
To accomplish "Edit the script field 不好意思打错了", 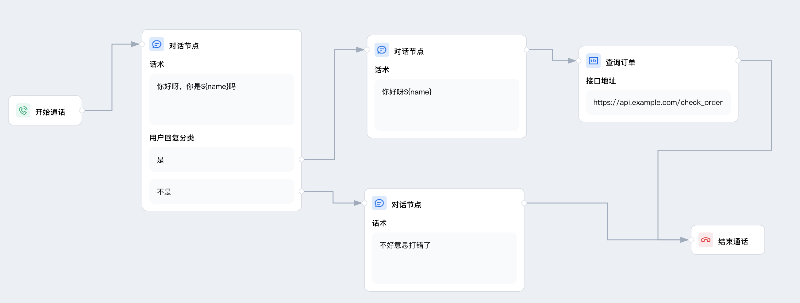I will tap(444, 258).
